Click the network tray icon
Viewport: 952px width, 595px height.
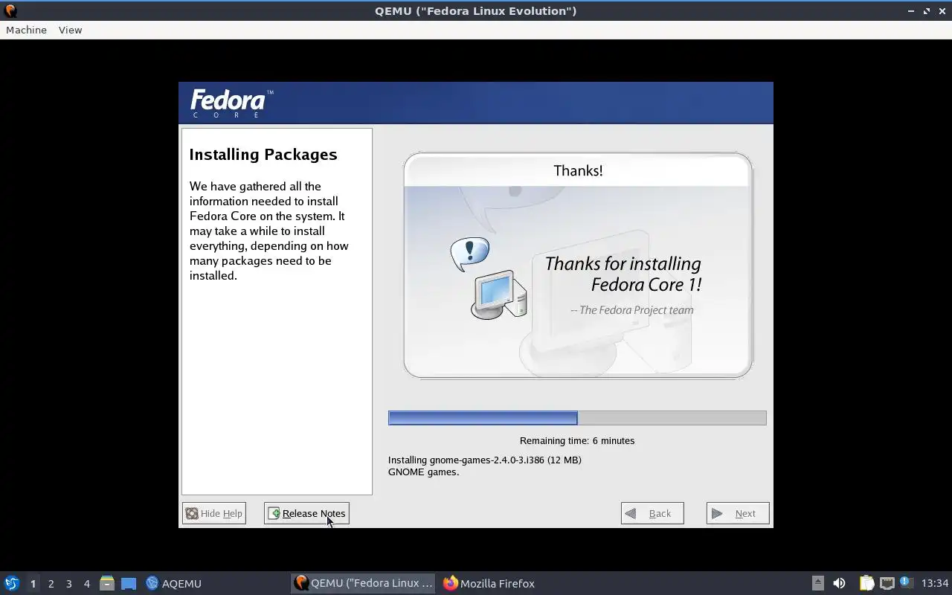click(x=887, y=583)
